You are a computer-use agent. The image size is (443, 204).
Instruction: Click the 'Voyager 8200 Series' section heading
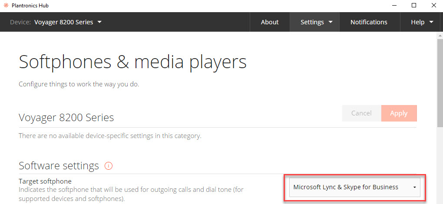click(x=66, y=117)
